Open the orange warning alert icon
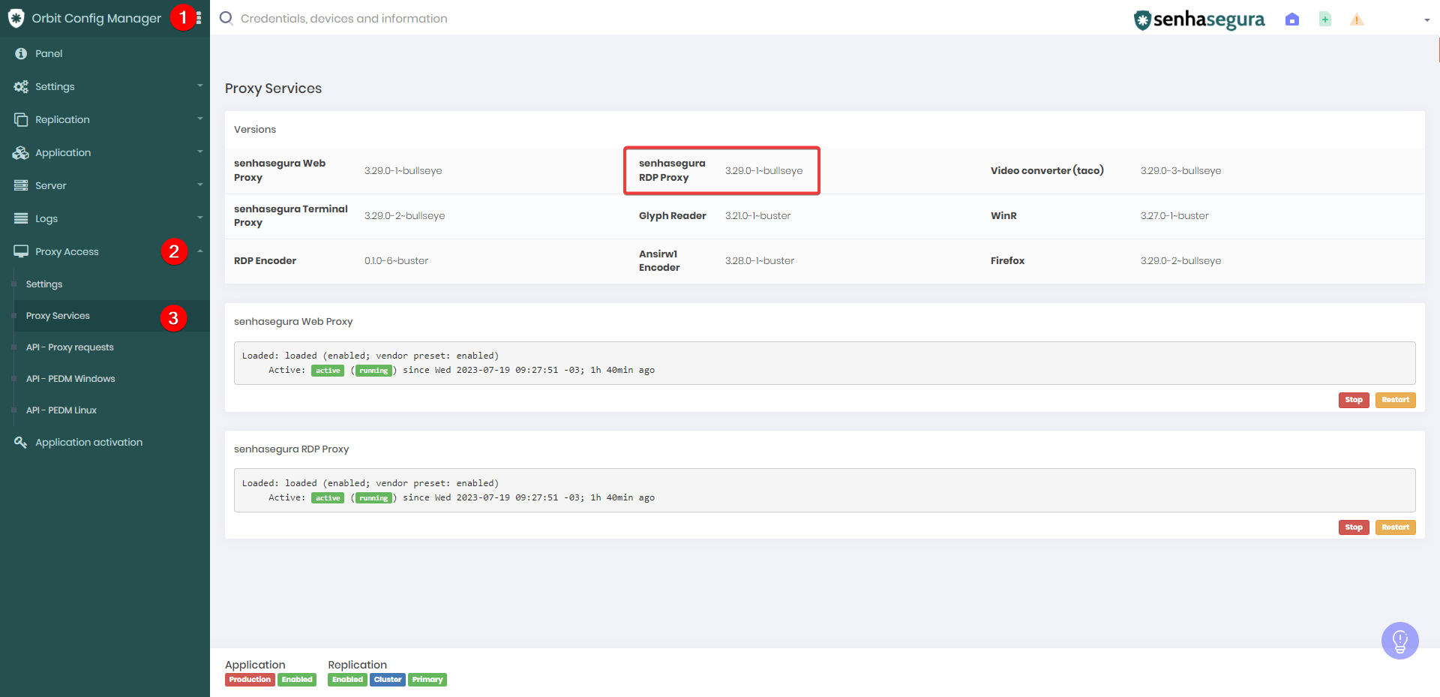 coord(1357,20)
